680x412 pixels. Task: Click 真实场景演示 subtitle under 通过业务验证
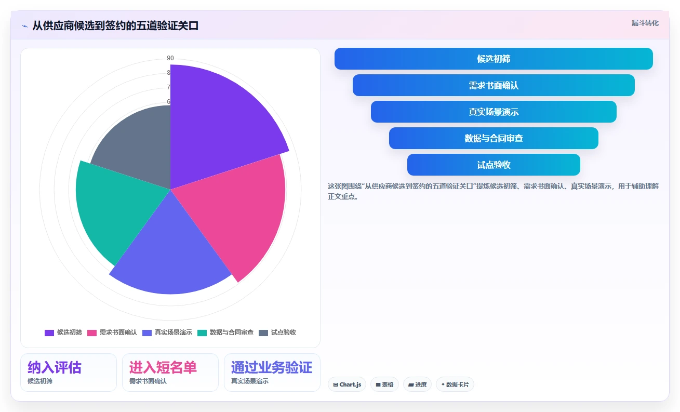click(x=250, y=381)
